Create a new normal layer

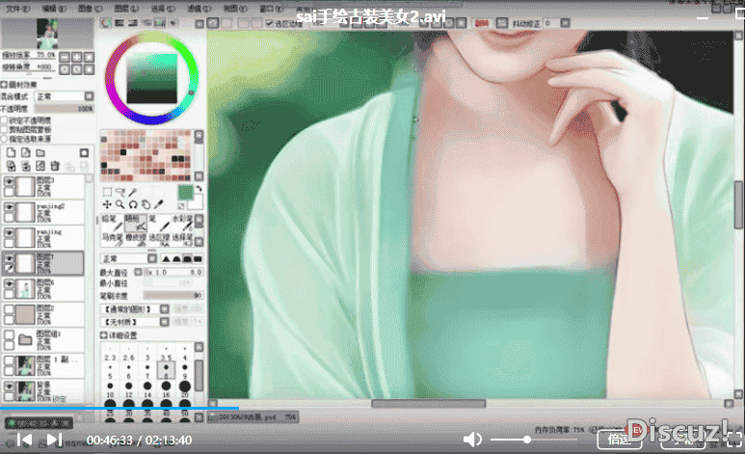pyautogui.click(x=11, y=152)
